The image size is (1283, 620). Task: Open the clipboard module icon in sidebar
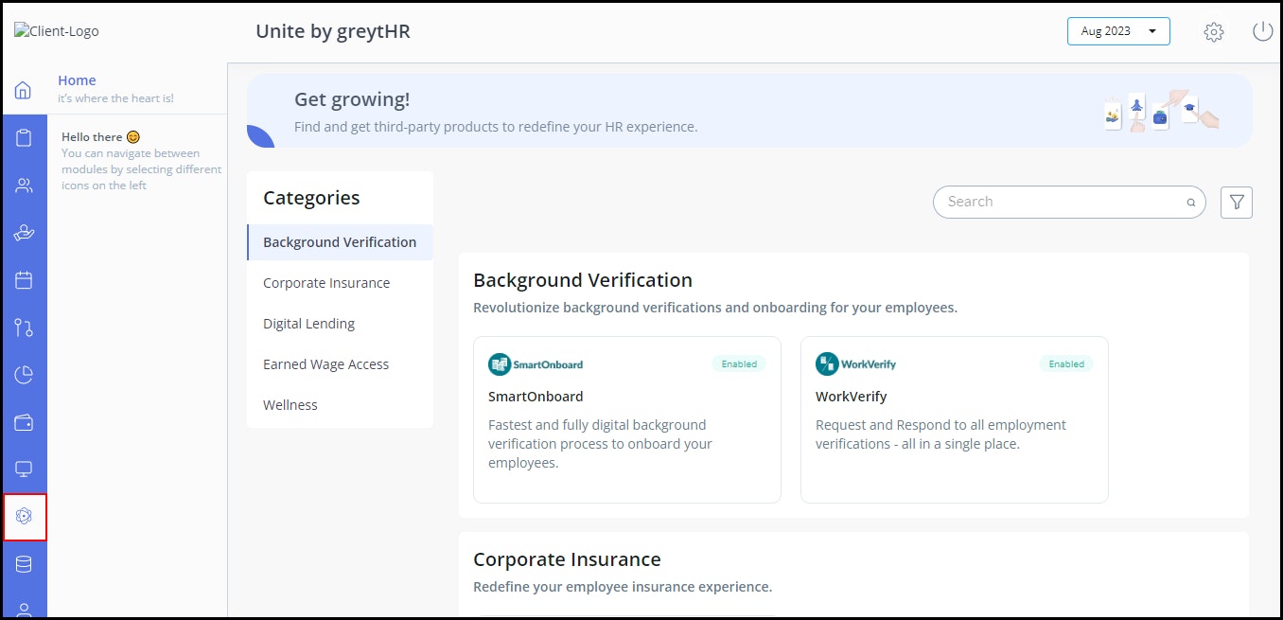24,138
